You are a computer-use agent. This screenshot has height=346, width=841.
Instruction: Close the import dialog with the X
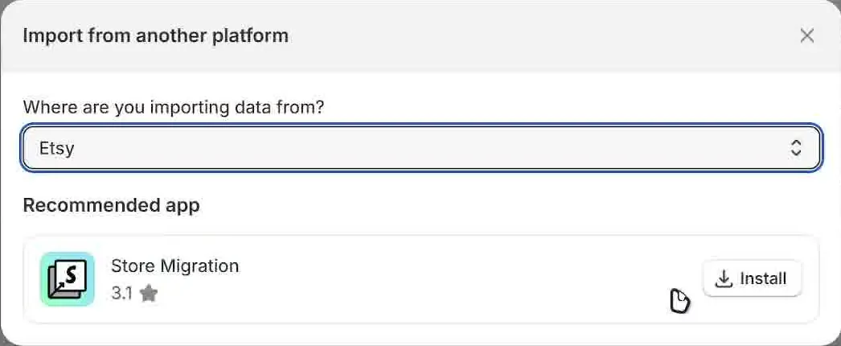pos(806,36)
